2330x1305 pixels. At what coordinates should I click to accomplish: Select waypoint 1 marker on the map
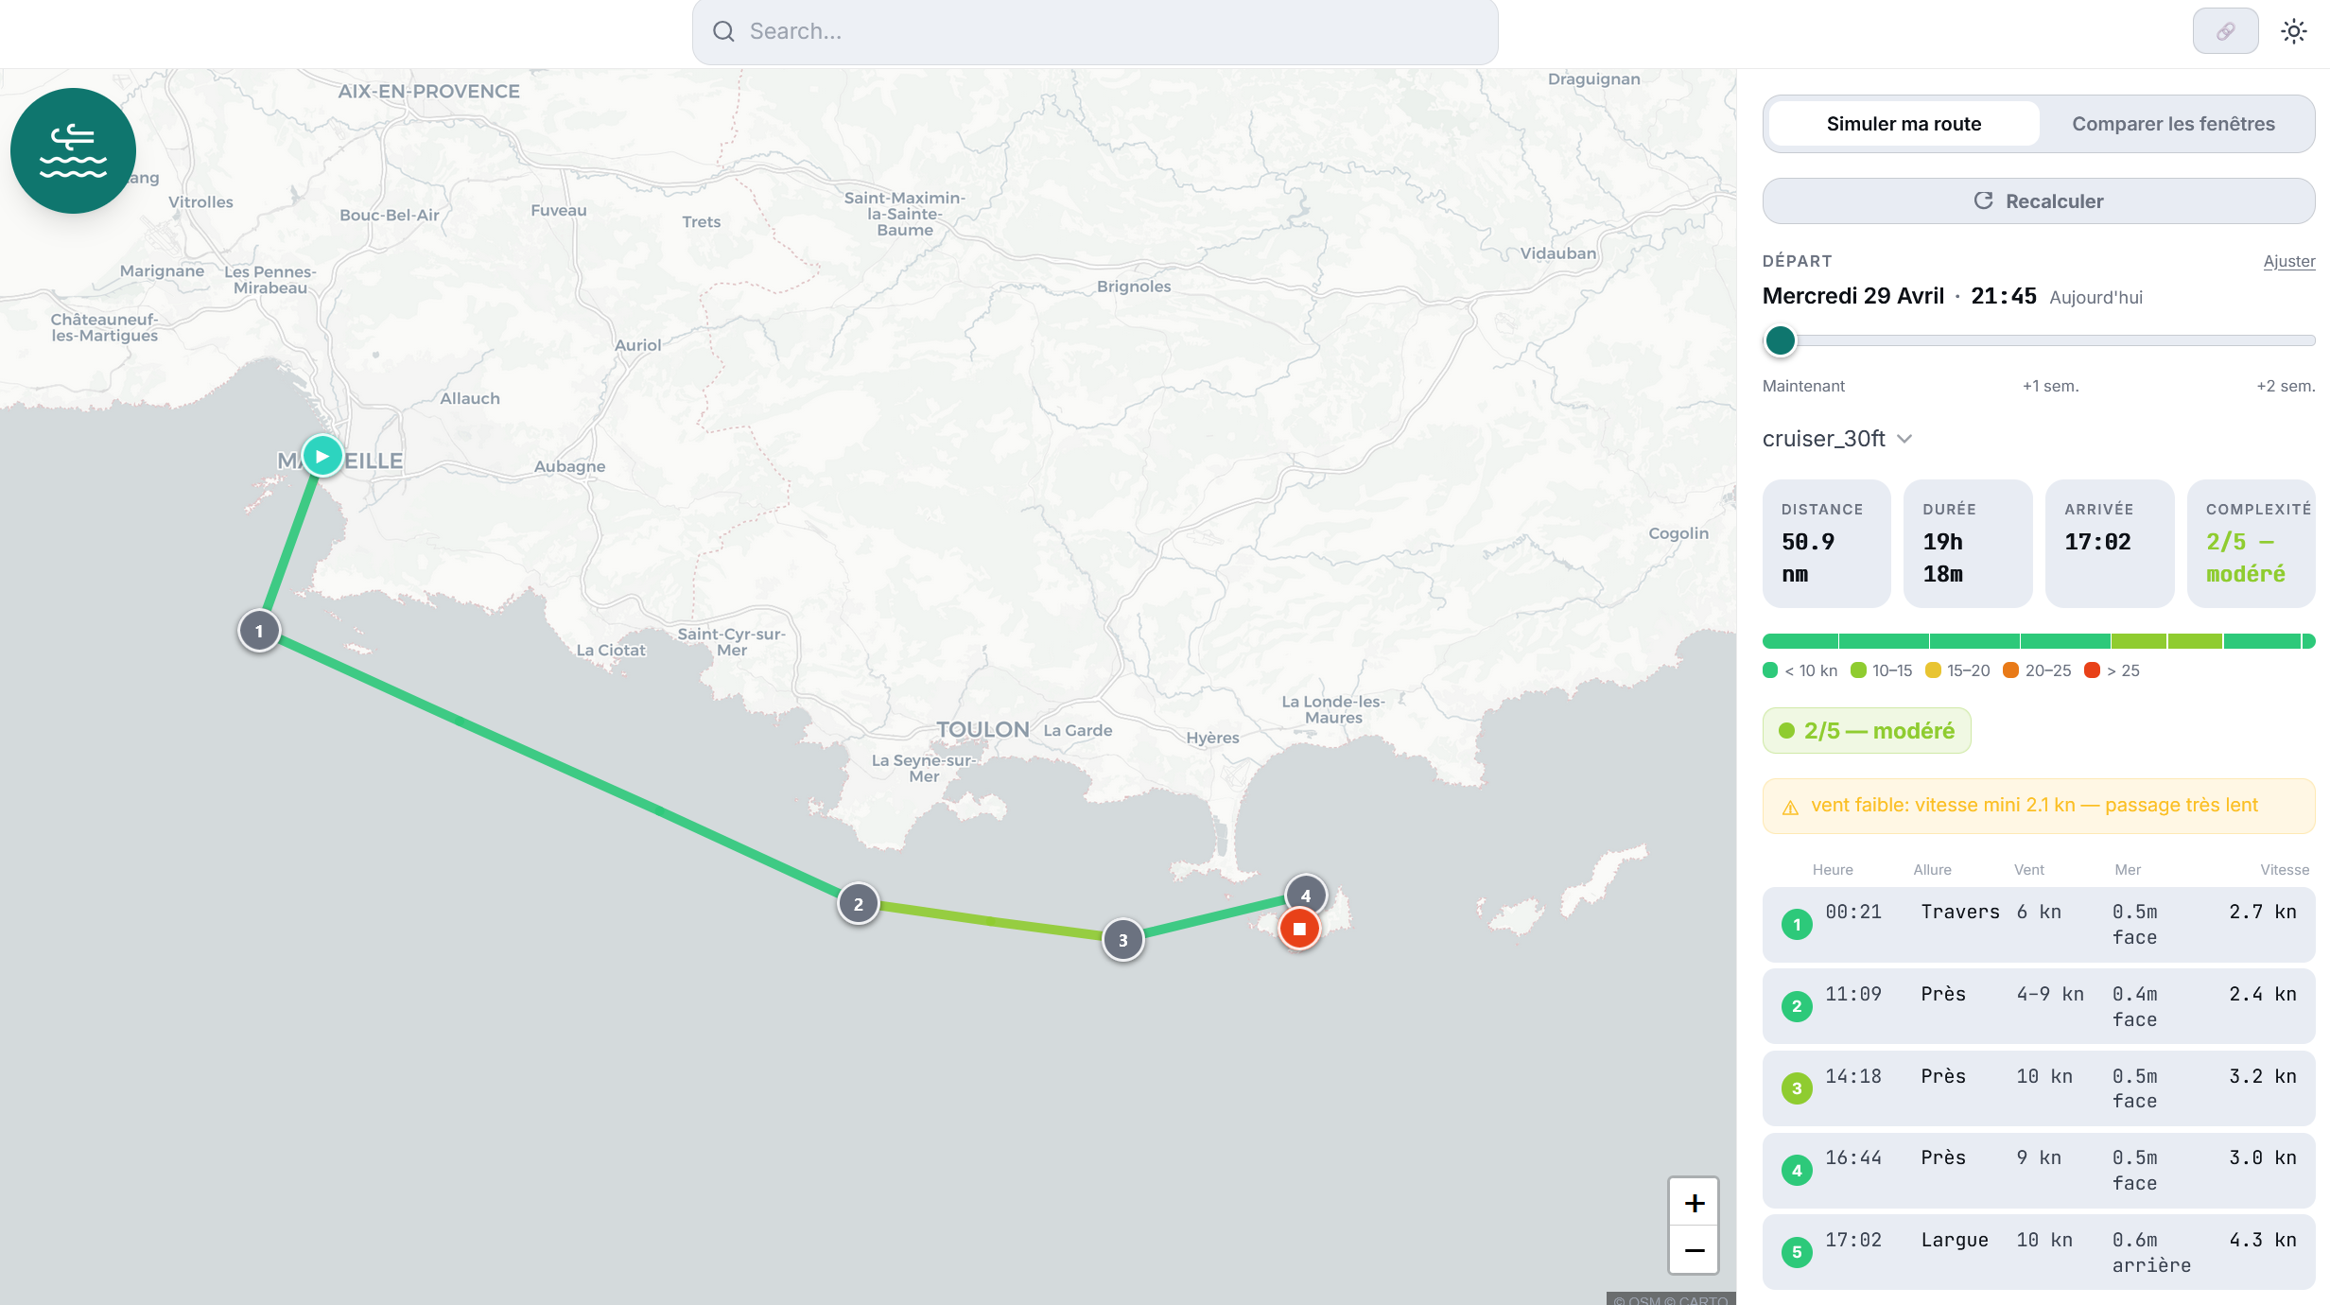click(259, 631)
